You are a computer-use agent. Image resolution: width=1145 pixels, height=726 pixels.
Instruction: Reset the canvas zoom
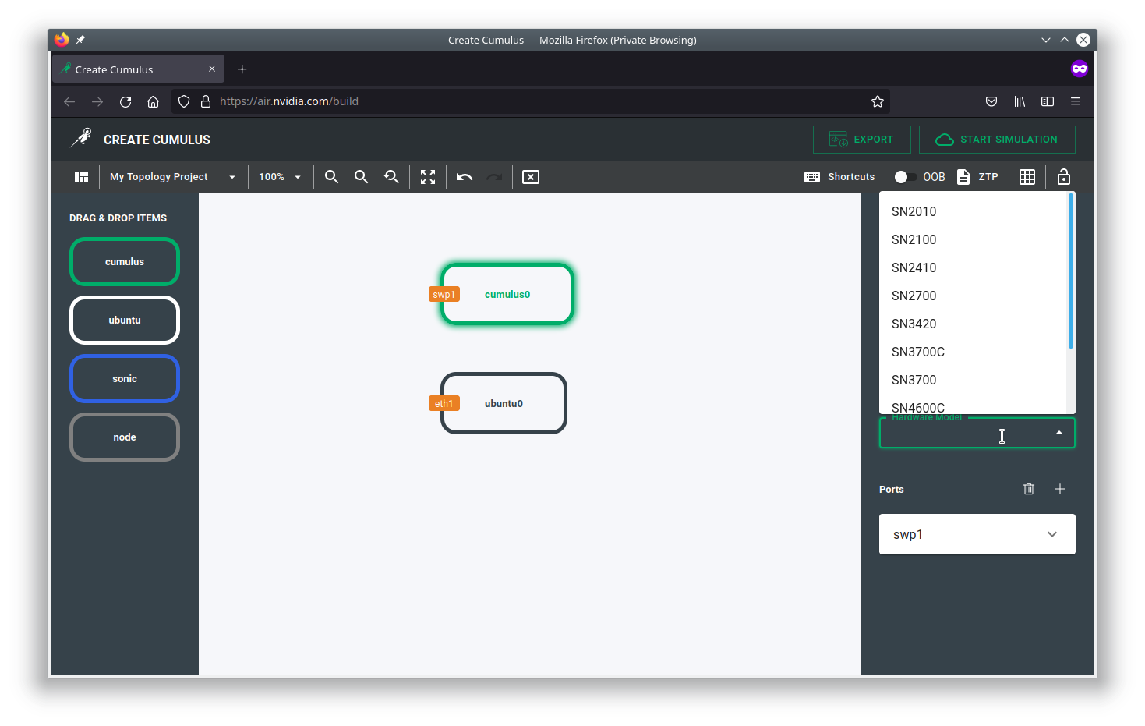391,177
